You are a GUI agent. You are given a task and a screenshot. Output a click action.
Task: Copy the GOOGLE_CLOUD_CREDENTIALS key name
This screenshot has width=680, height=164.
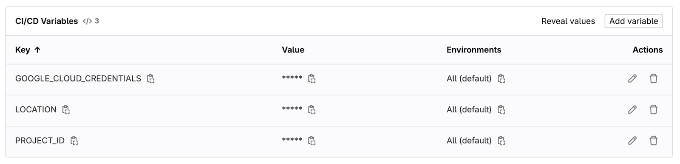[x=150, y=78]
